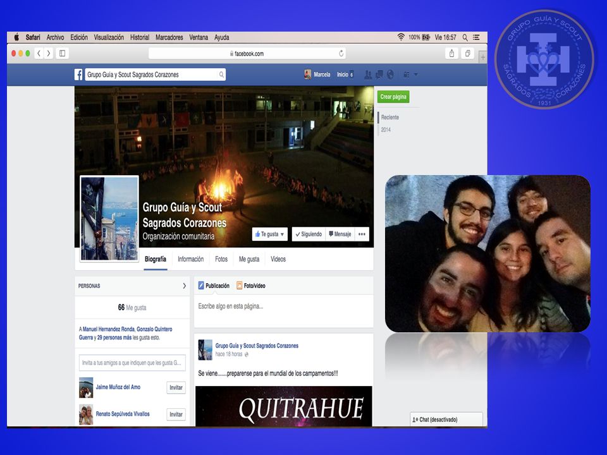Image resolution: width=607 pixels, height=455 pixels.
Task: Click the Facebook logo icon
Action: coord(78,75)
